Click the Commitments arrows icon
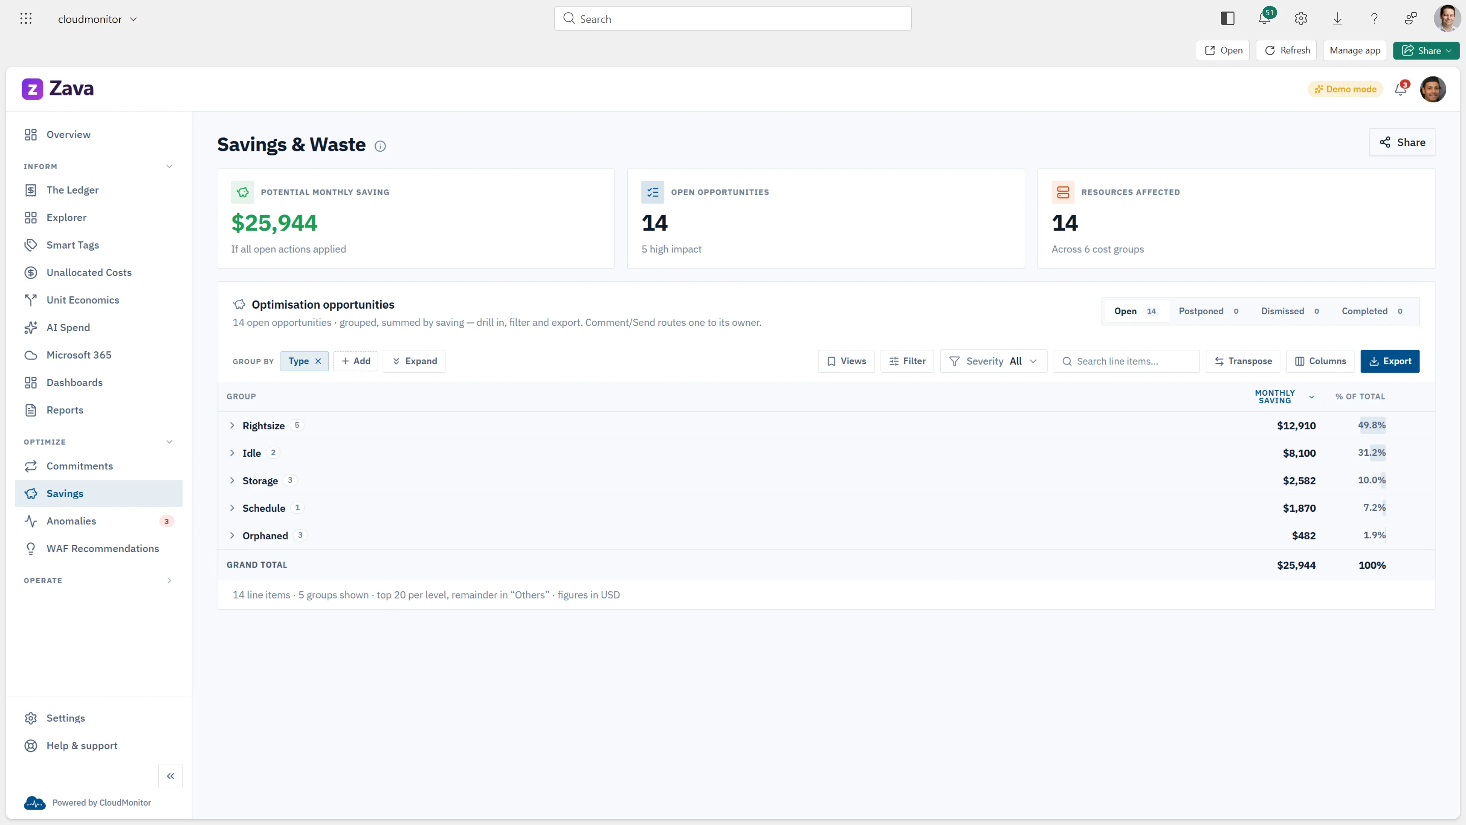Image resolution: width=1466 pixels, height=825 pixels. coord(31,466)
